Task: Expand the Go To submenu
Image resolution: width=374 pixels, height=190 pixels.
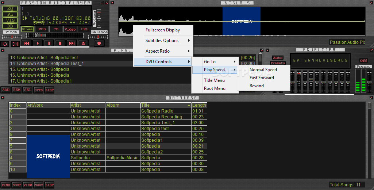Action: coord(215,62)
